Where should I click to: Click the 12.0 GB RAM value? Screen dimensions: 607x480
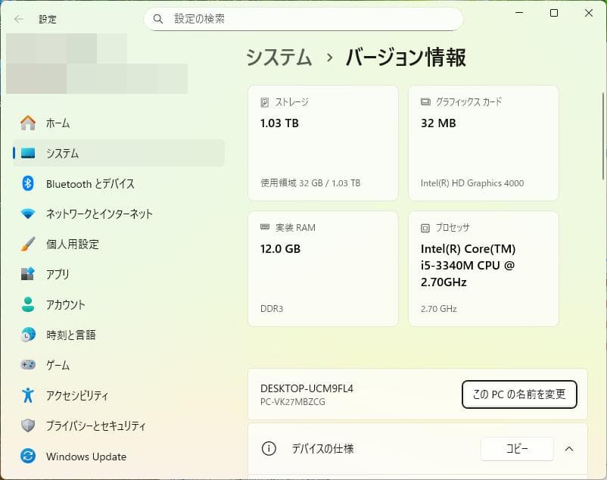point(280,248)
